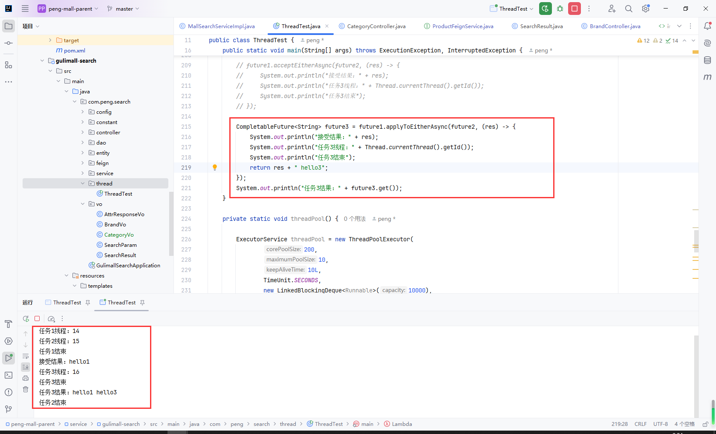Viewport: 716px width, 434px height.
Task: Open Terminal tool window icon
Action: pyautogui.click(x=9, y=375)
